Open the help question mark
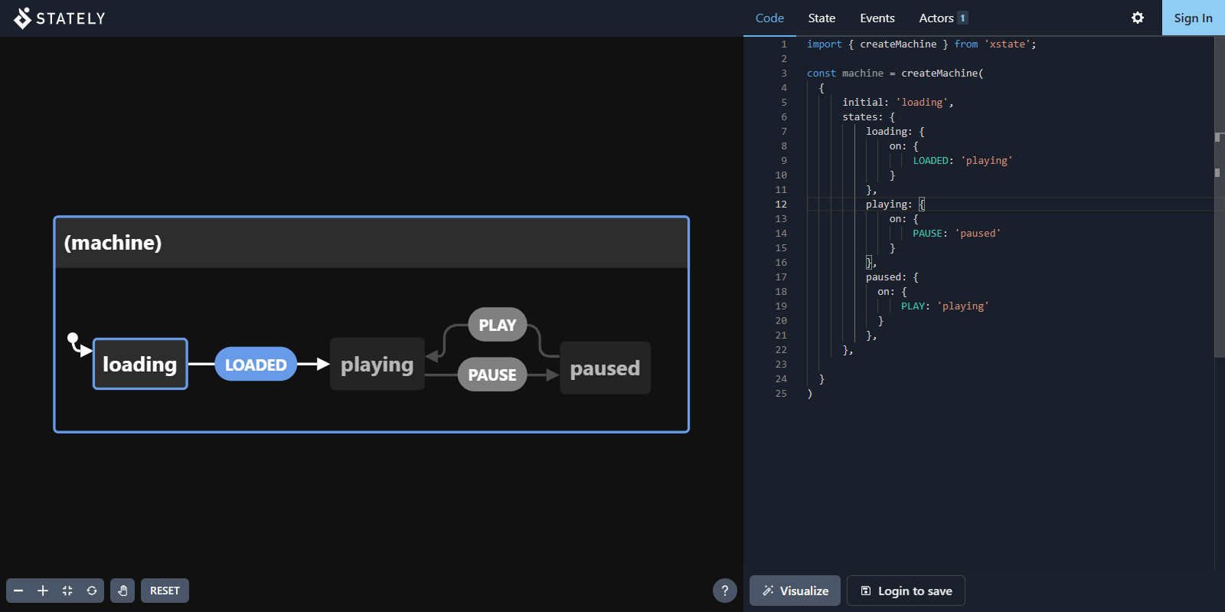The height and width of the screenshot is (612, 1225). pos(725,591)
